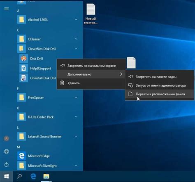Screen dimensions: 195x182
Task: Open the Settings gear in Start sidebar
Action: (7, 151)
